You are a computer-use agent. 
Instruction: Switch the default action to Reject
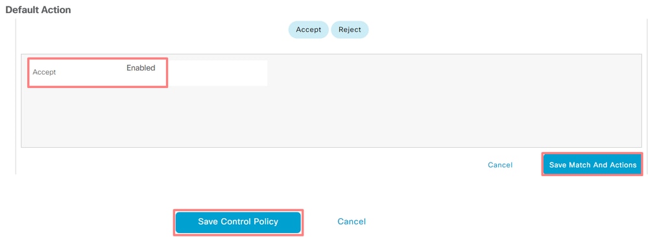tap(350, 30)
